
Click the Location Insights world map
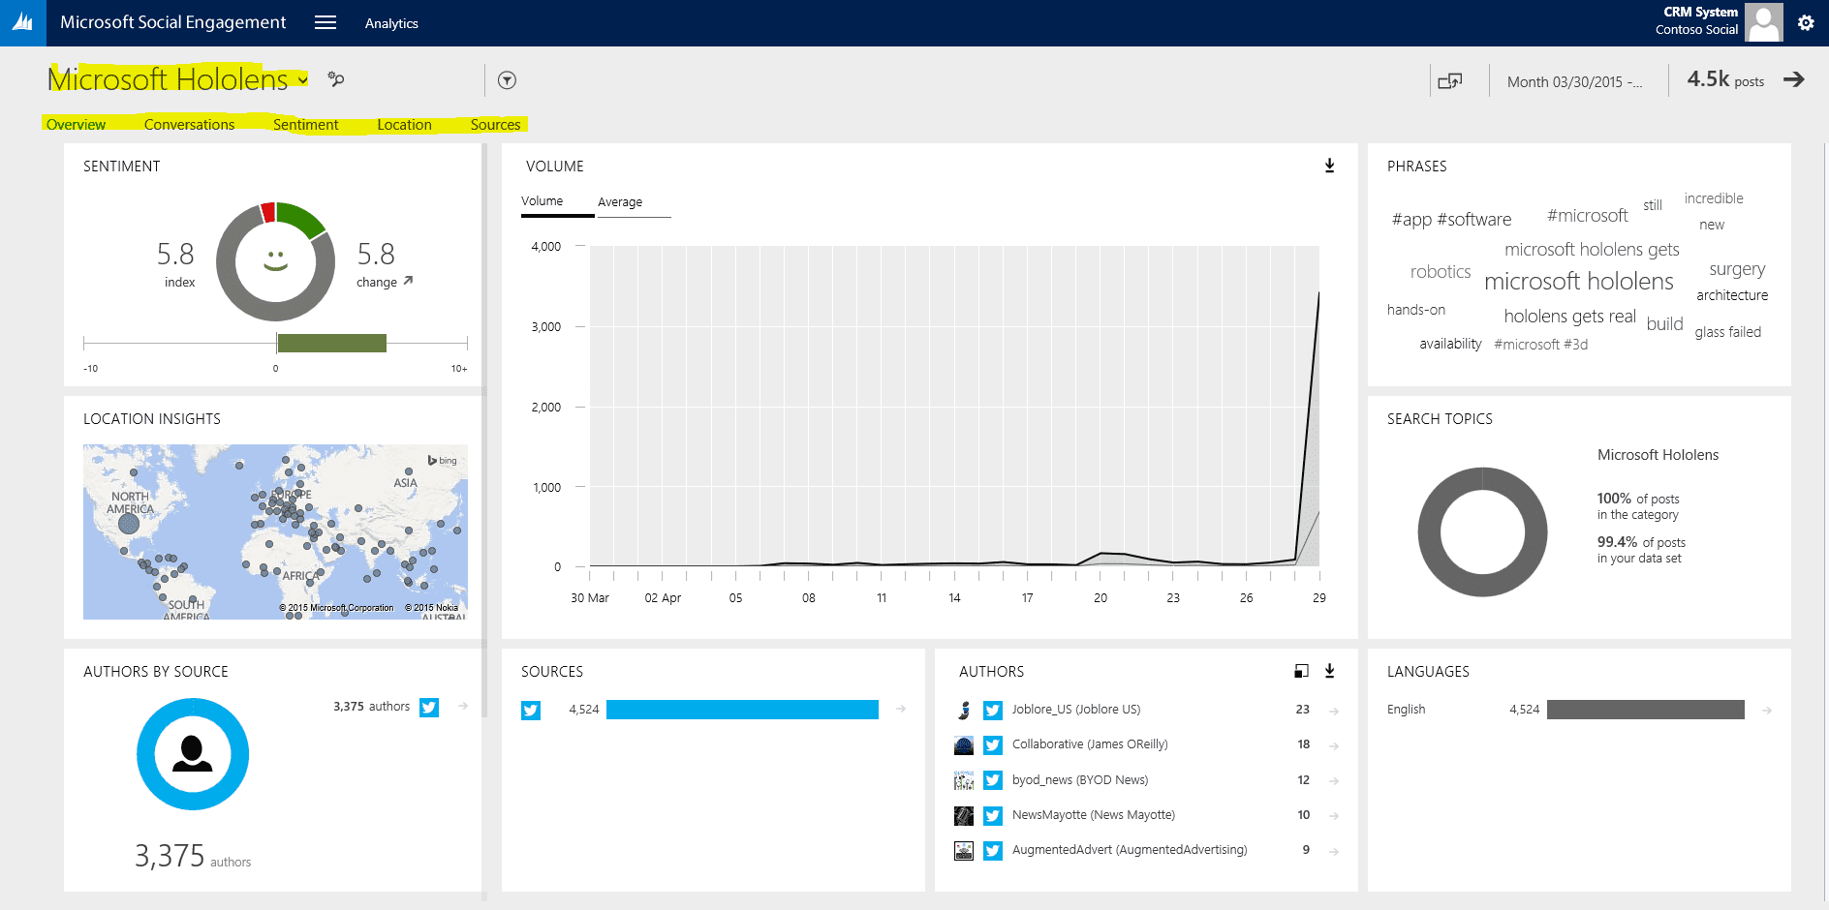point(275,531)
